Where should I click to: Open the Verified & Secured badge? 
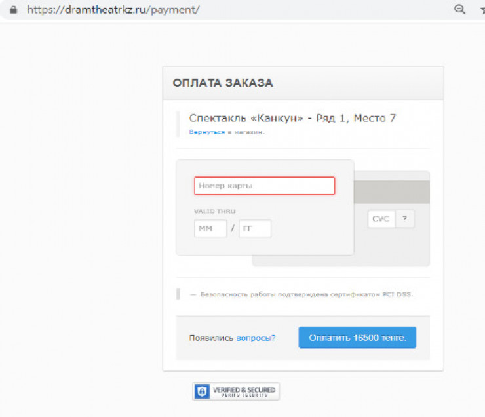coord(236,391)
